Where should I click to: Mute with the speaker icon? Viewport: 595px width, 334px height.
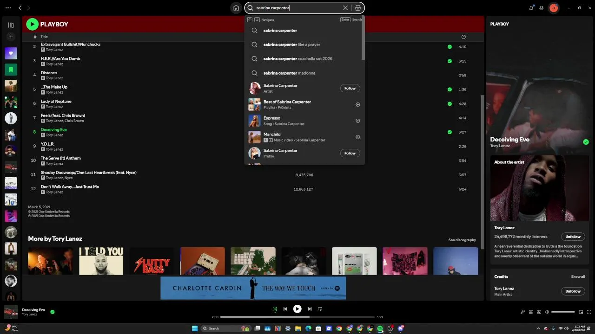(x=547, y=312)
